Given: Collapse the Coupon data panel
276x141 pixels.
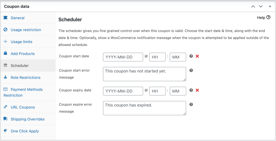Looking at the screenshot, I should (270, 6).
